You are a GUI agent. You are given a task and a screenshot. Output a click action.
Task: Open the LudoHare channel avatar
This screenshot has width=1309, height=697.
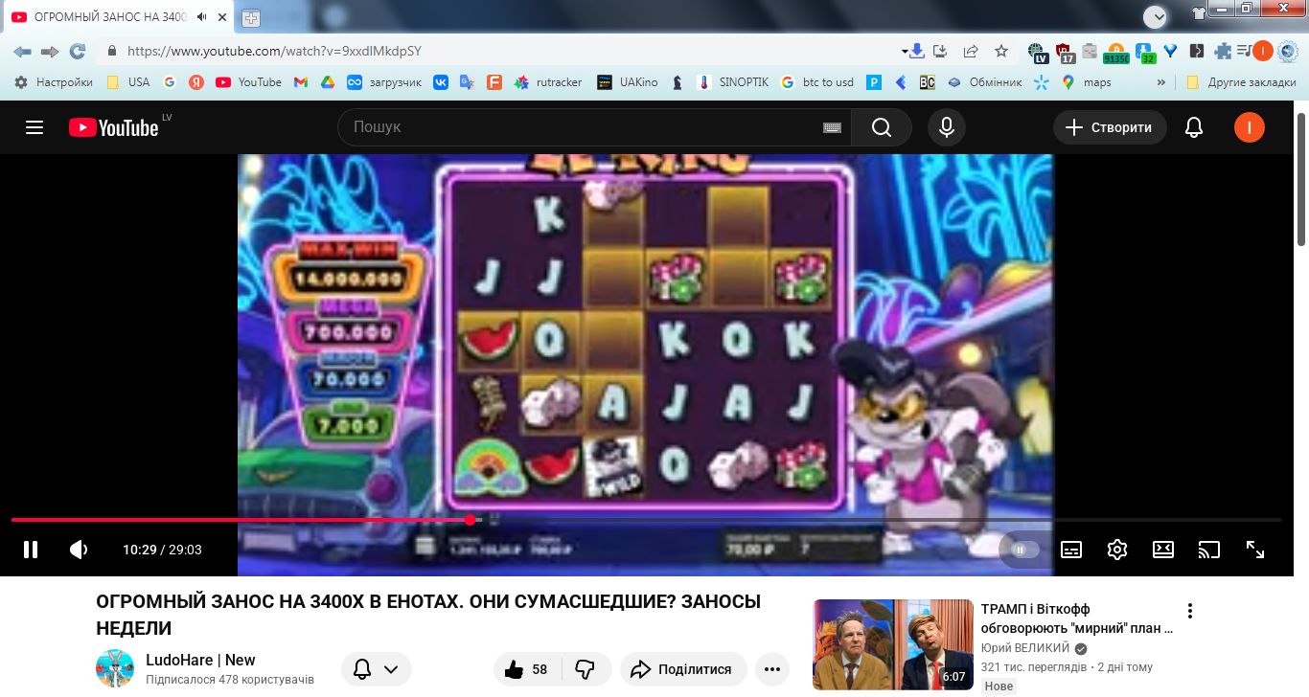point(115,668)
